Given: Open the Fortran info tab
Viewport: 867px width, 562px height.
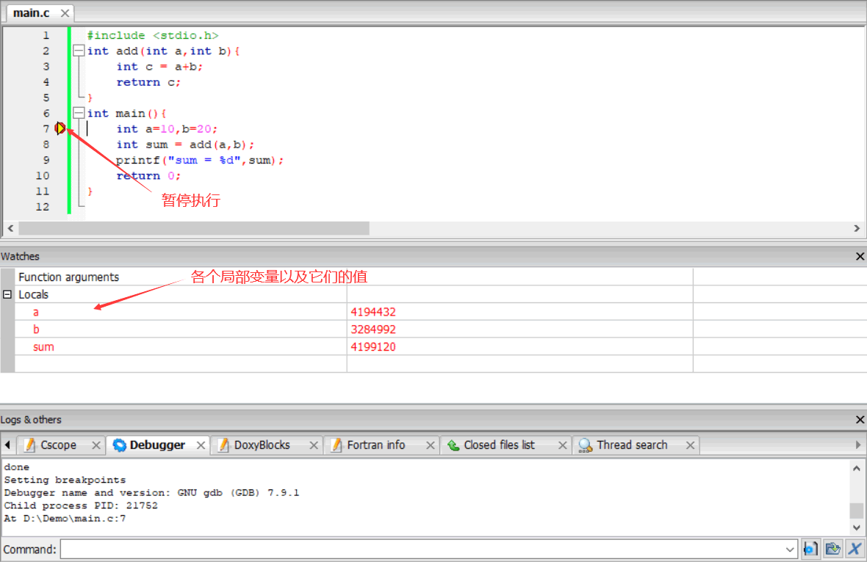Looking at the screenshot, I should 376,445.
